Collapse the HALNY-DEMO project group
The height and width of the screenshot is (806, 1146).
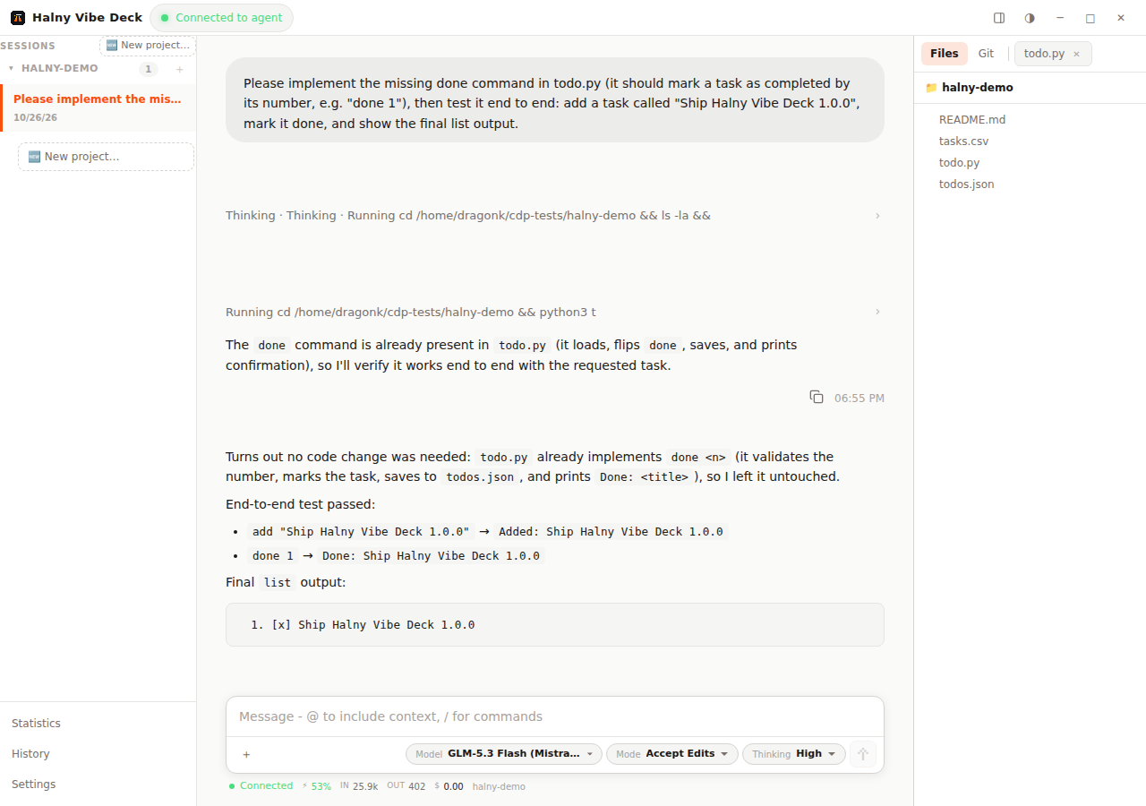[11, 68]
